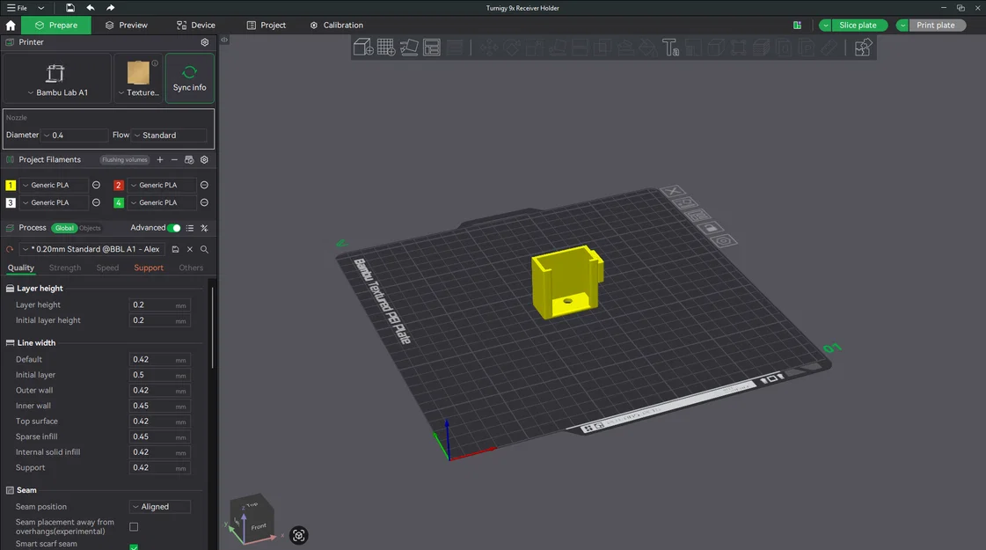Viewport: 986px width, 550px height.
Task: Uncheck the Smart scarf seam checkbox
Action: (x=134, y=547)
